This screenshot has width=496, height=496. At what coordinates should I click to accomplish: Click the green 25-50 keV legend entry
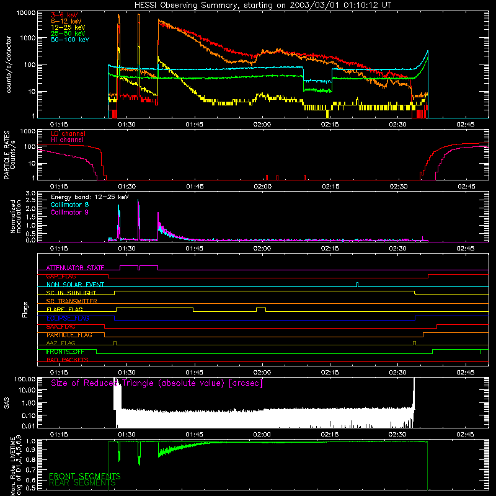[68, 33]
